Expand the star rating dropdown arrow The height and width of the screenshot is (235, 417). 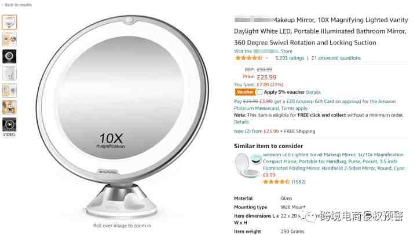[267, 58]
